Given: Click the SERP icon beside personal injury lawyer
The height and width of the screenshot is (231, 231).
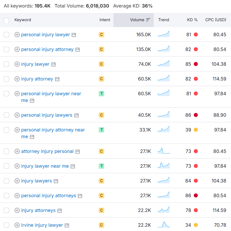Looking at the screenshot, I should point(74,35).
